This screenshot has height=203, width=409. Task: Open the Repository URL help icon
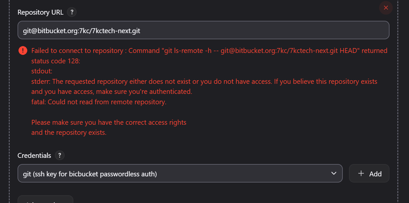point(72,12)
